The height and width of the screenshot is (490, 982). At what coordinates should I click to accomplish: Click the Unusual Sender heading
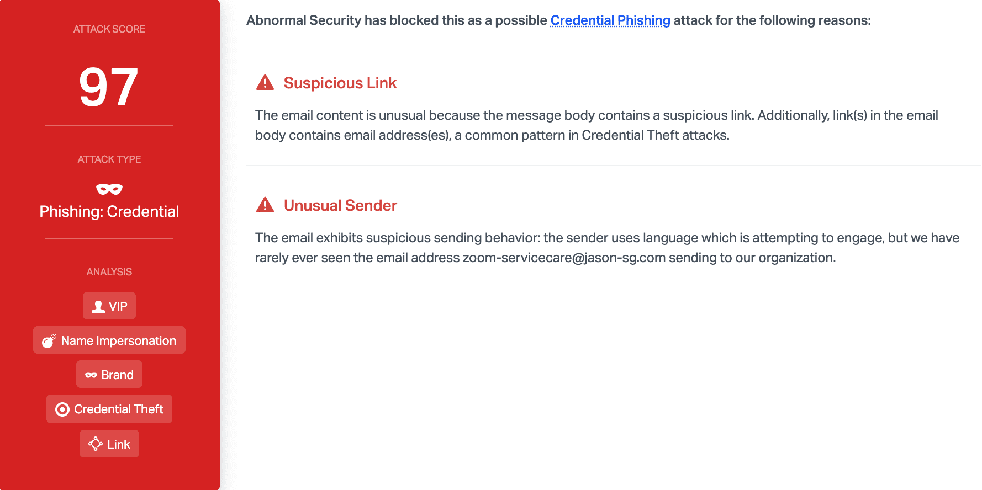tap(341, 205)
